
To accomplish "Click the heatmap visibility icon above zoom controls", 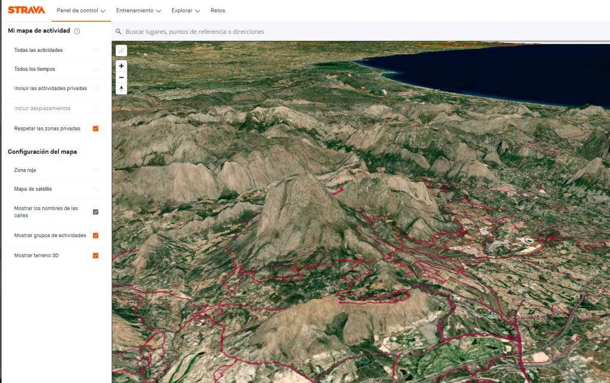I will tap(122, 51).
